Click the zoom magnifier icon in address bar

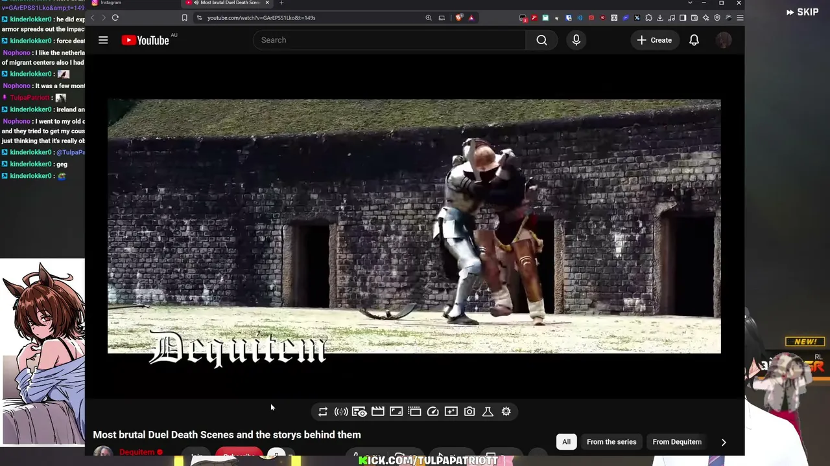[429, 17]
